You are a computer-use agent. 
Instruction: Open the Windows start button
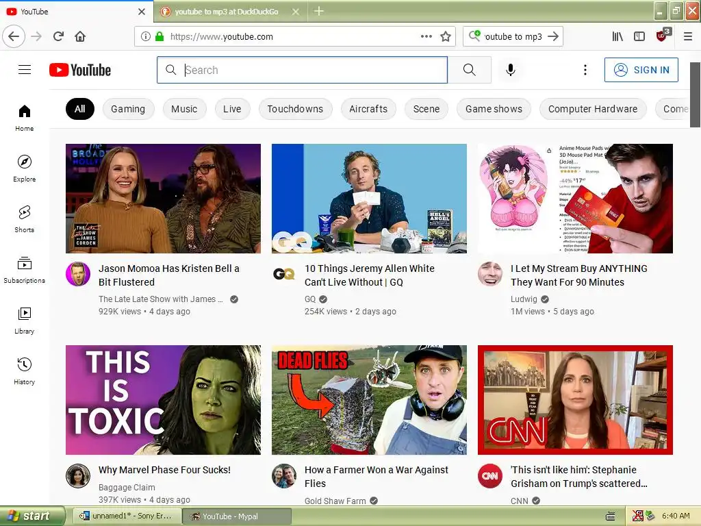33,516
